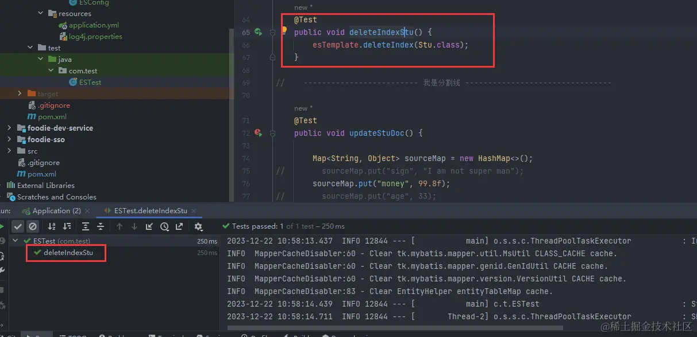Open log4j.properties in the project tree
This screenshot has width=697, height=337.
point(95,37)
